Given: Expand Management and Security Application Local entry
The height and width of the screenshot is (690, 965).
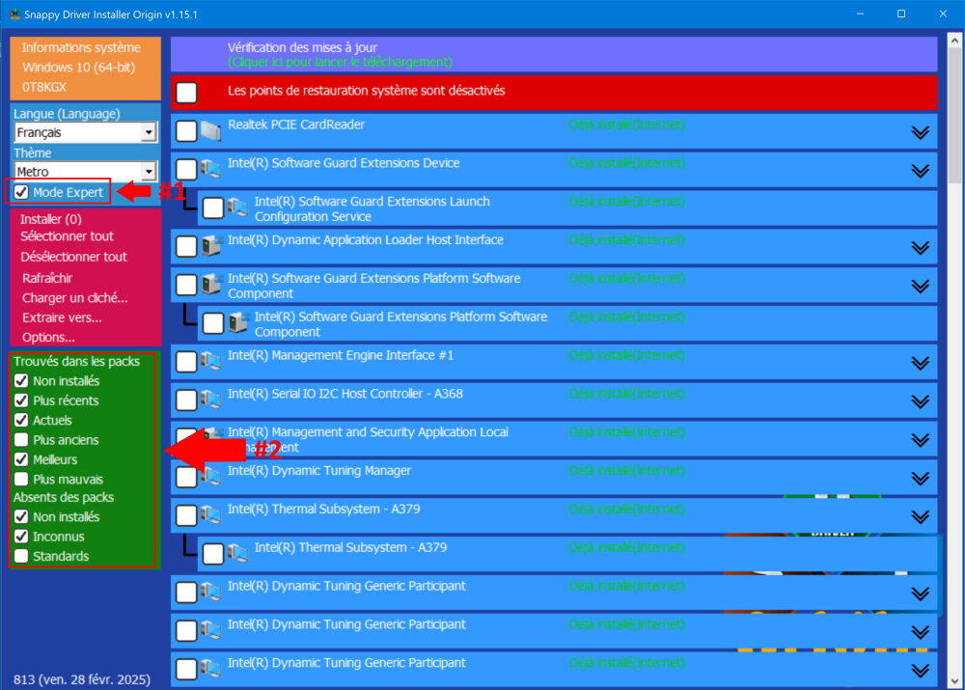Looking at the screenshot, I should [x=920, y=439].
